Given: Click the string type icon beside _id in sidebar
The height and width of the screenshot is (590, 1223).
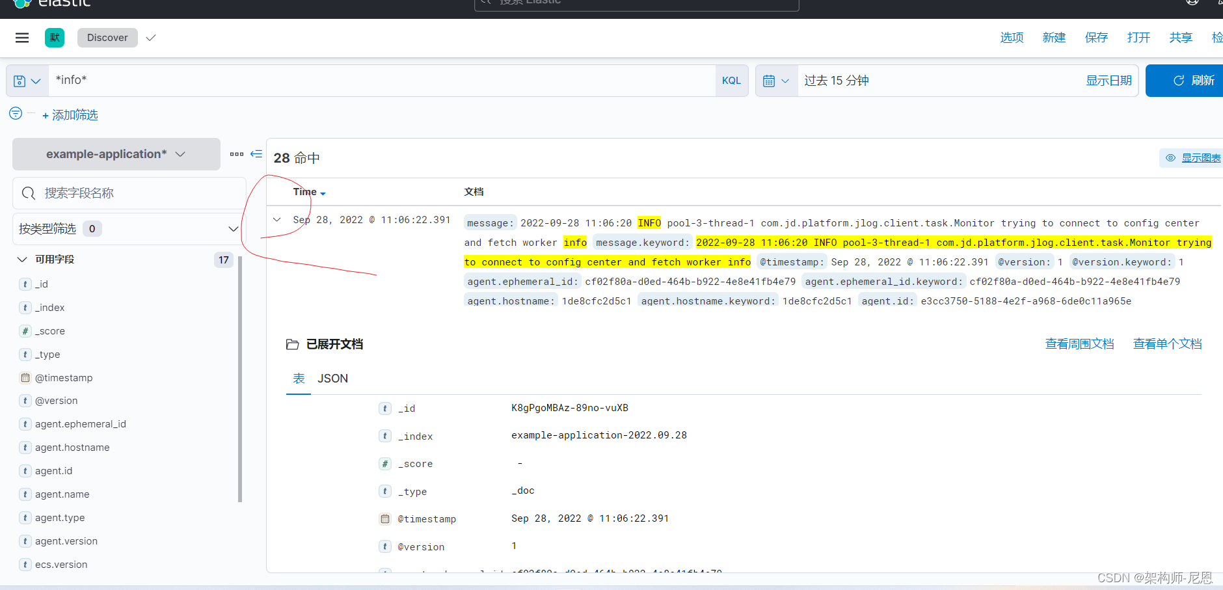Looking at the screenshot, I should click(25, 284).
